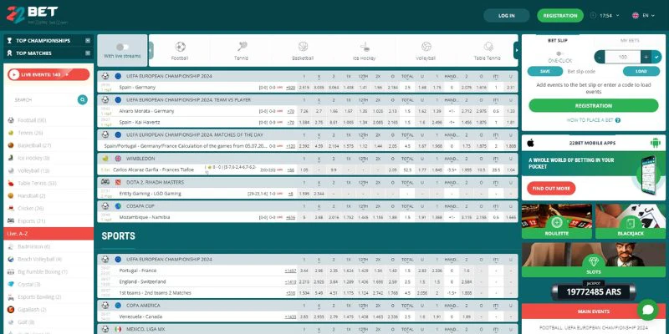669x334 pixels.
Task: Decrease the bet stake with minus
Action: coord(600,57)
